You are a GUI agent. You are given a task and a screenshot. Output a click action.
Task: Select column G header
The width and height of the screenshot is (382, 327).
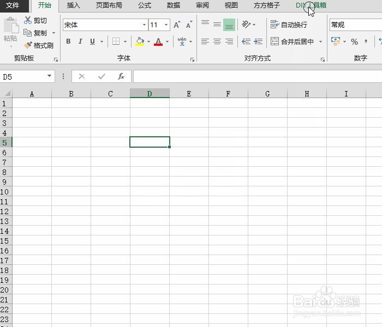[267, 93]
